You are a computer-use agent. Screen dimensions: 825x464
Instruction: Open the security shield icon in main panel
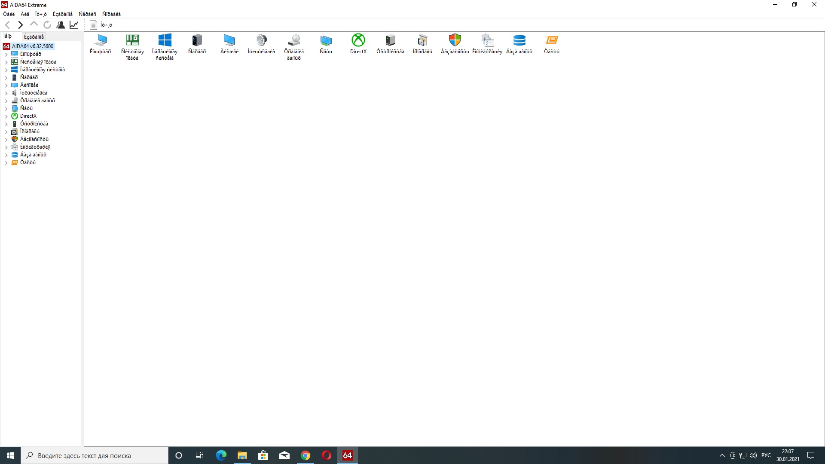[455, 40]
